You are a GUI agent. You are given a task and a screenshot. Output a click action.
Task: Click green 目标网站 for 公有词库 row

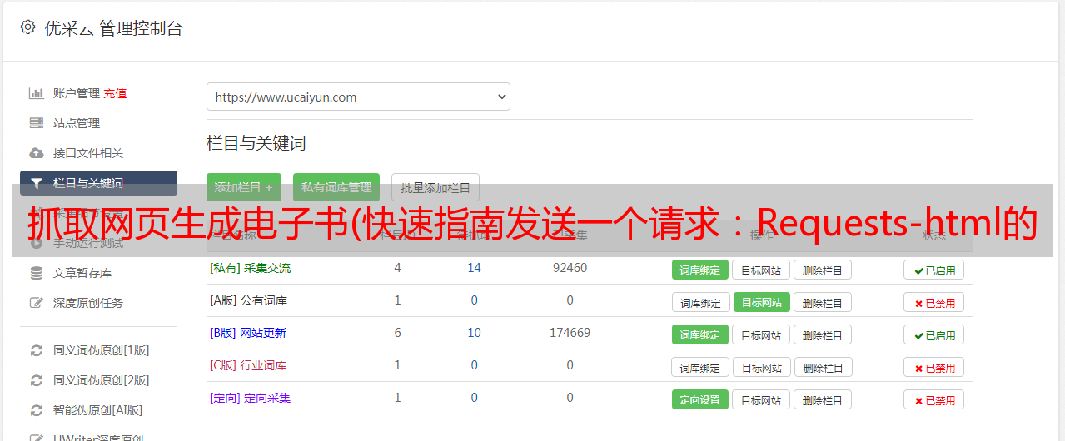(x=761, y=302)
